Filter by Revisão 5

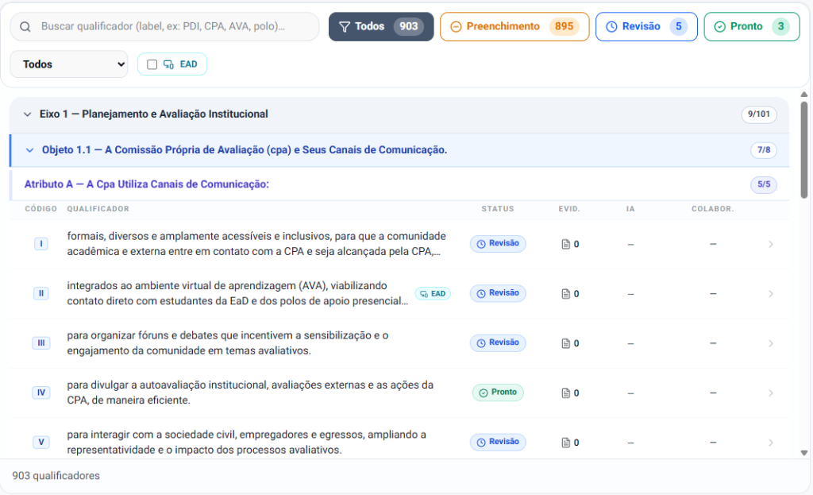[646, 26]
